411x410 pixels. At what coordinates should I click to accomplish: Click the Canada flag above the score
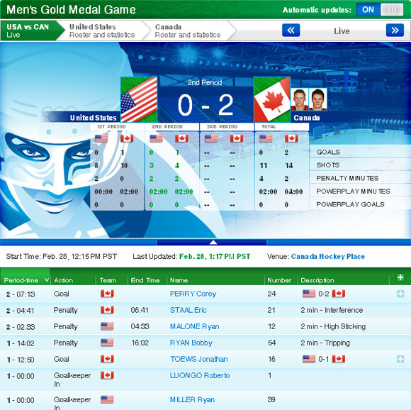click(272, 99)
